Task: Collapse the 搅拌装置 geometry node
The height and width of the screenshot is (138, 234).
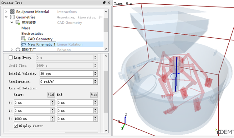Action: click(12, 23)
